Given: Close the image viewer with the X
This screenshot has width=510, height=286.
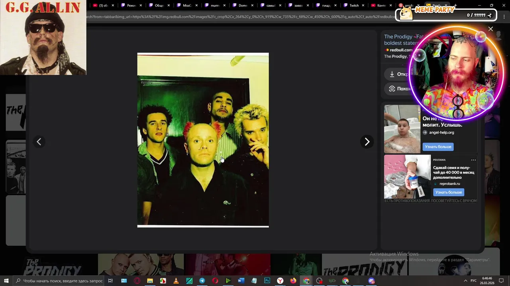Looking at the screenshot, I should [490, 29].
